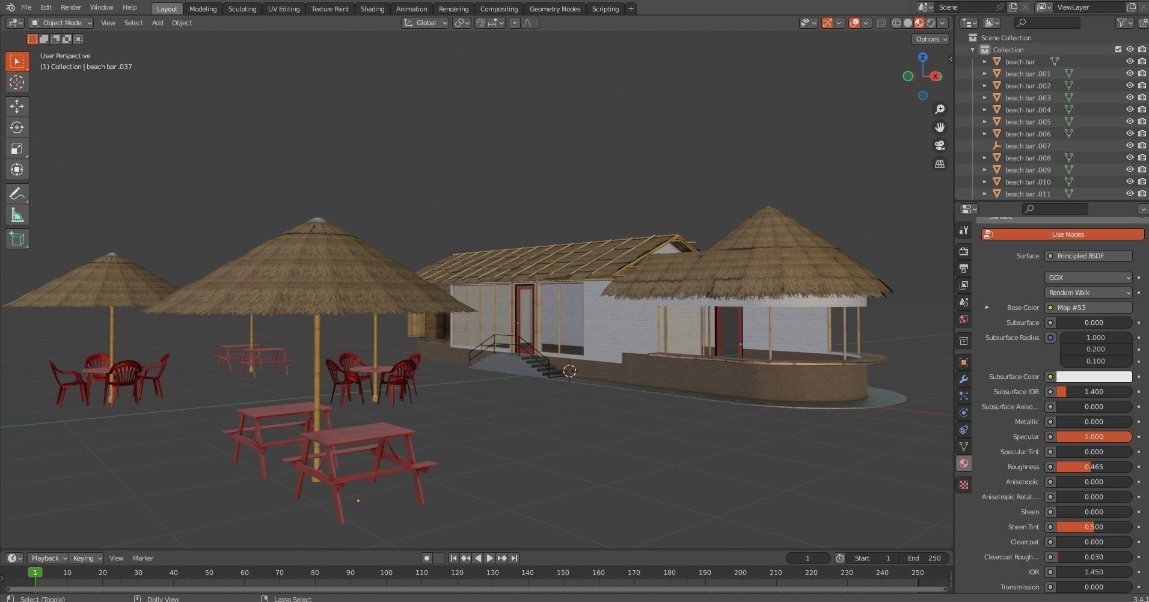Hide beach bar .004 in viewport
The width and height of the screenshot is (1149, 602).
click(1130, 109)
